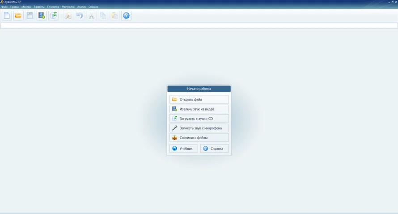Open the Справка menu in menu bar
This screenshot has height=214, width=398.
click(93, 7)
